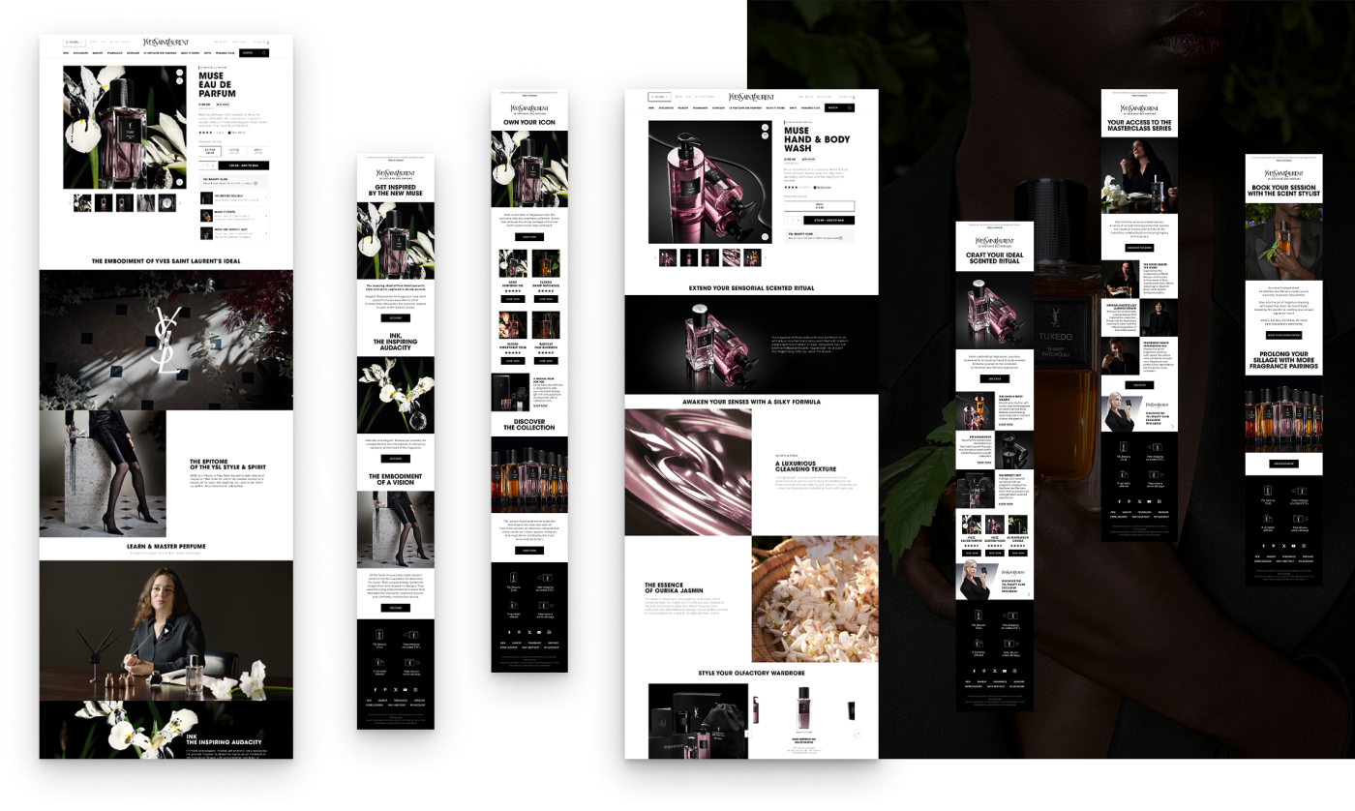Click the Facebook icon in the footer
Screen dimensions: 1355x811
click(x=376, y=690)
